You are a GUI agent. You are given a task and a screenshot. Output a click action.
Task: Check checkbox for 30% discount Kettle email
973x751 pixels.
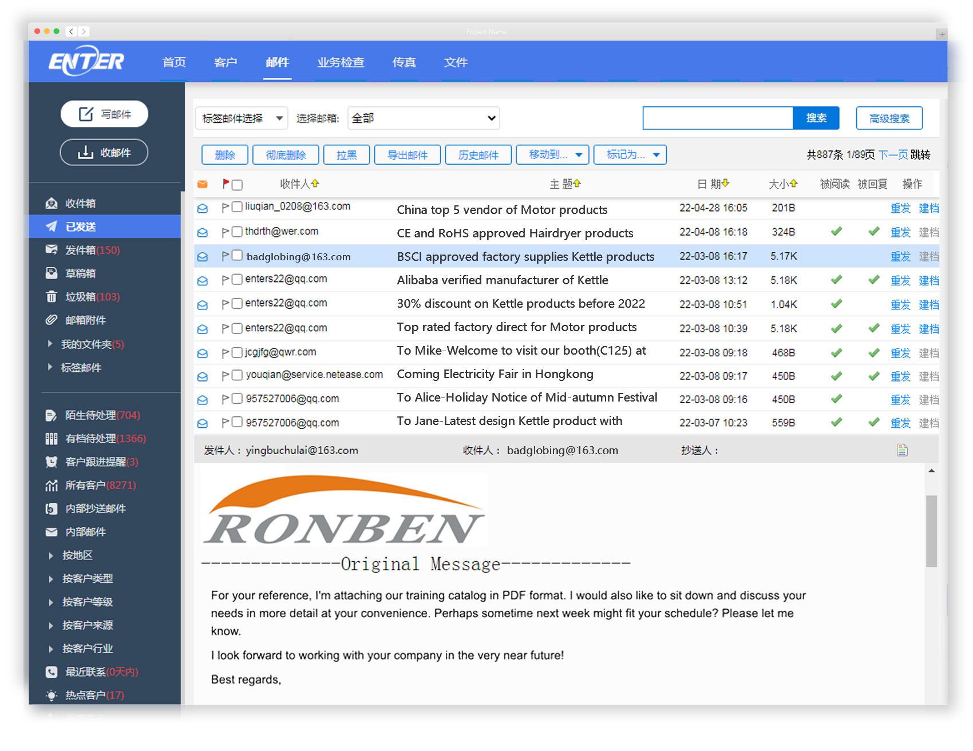237,303
